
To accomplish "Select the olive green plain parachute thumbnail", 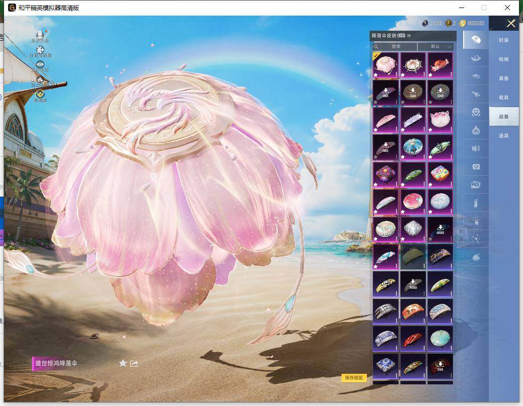I will pos(413,256).
